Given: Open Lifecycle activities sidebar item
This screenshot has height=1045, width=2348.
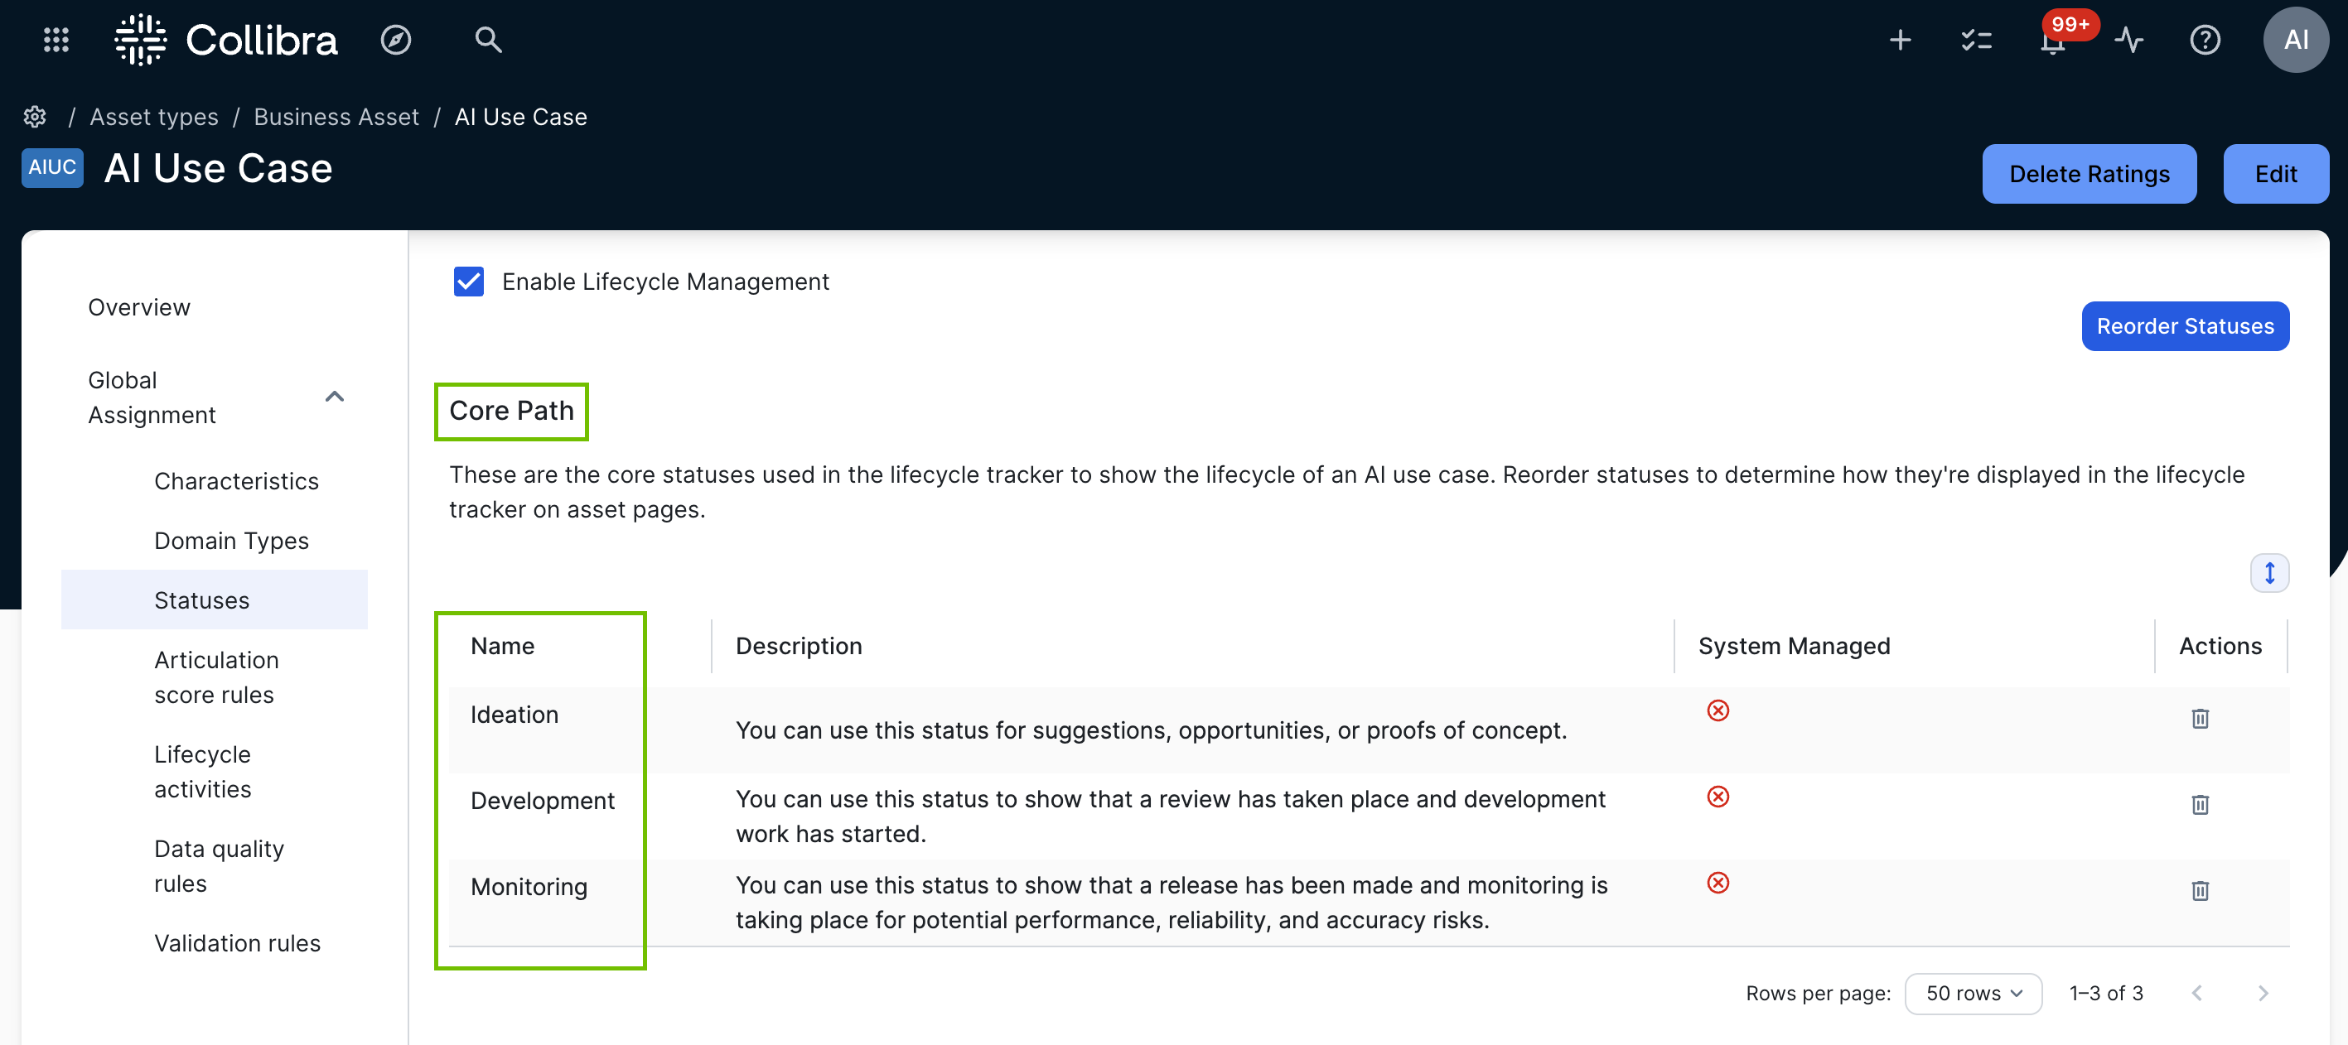Looking at the screenshot, I should (x=202, y=772).
